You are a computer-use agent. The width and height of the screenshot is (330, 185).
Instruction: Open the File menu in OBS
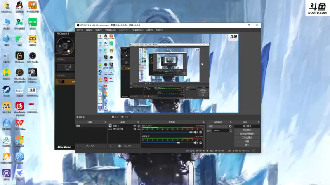80,30
